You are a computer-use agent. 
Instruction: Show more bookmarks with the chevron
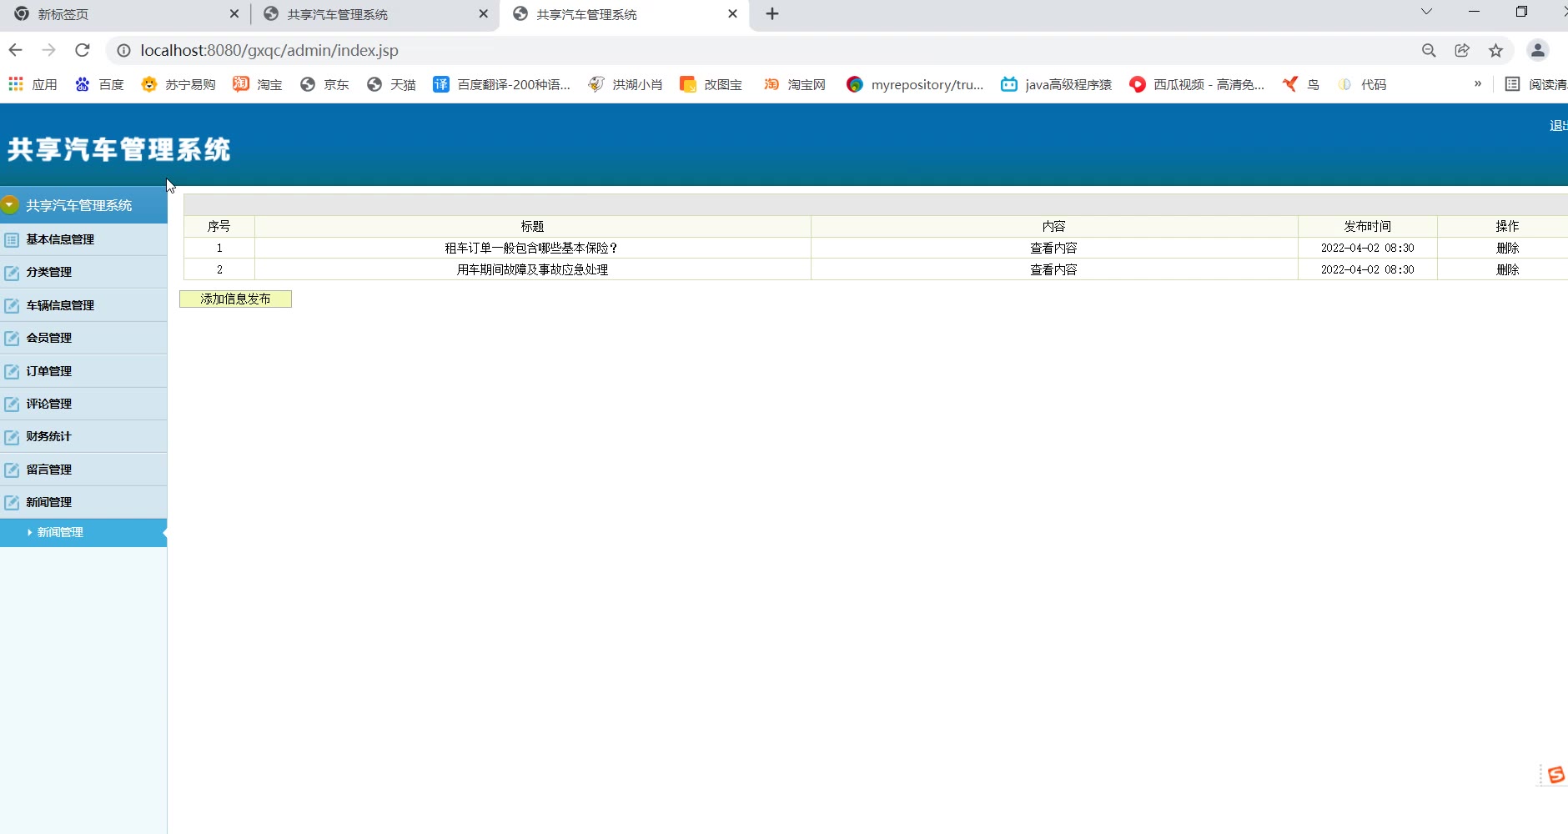tap(1478, 83)
